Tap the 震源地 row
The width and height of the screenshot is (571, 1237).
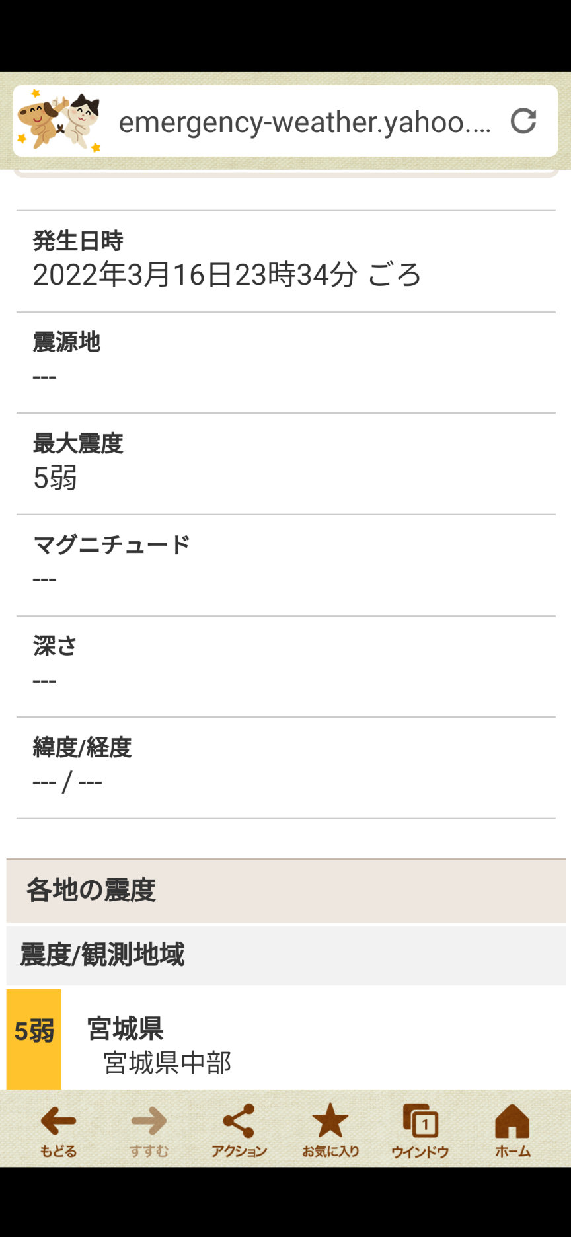(286, 363)
